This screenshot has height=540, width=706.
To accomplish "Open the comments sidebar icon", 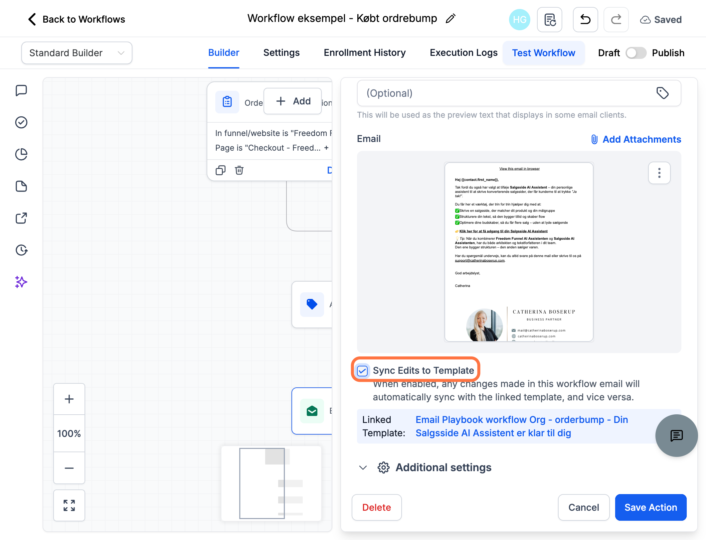I will click(x=21, y=90).
